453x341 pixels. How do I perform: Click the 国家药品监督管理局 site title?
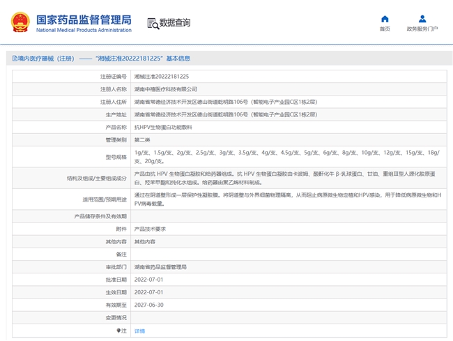(83, 20)
